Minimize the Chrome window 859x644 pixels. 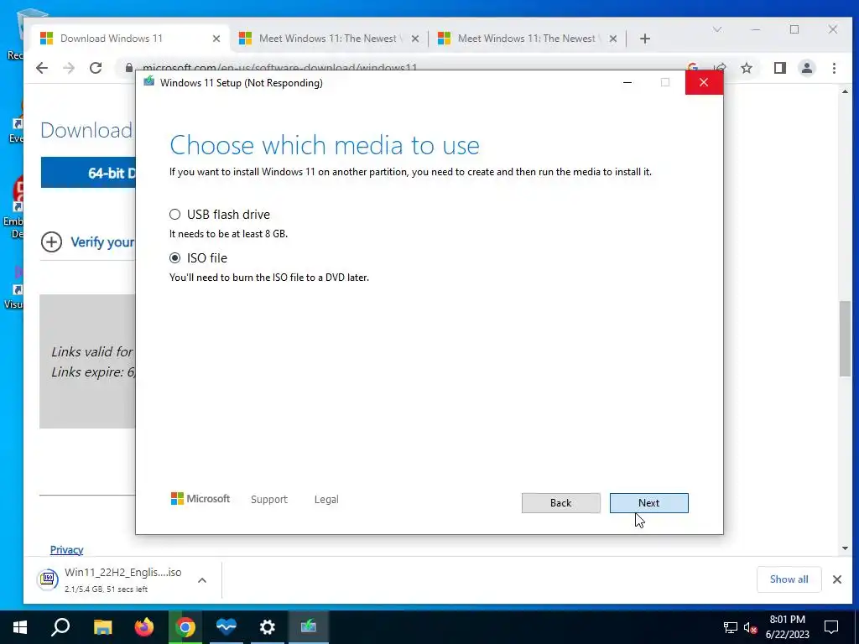click(756, 29)
